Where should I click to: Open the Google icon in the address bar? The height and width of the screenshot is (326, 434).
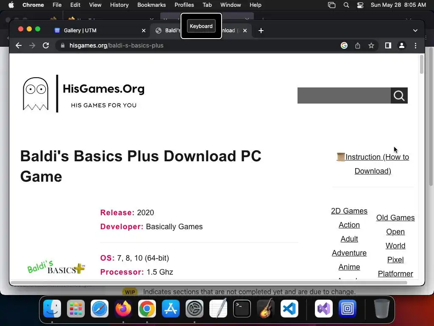point(344,45)
